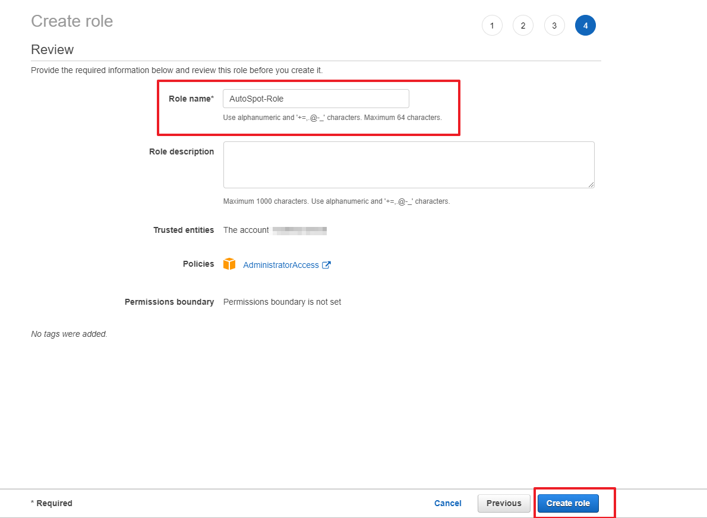Click the Role description label
The image size is (707, 518).
coord(181,151)
